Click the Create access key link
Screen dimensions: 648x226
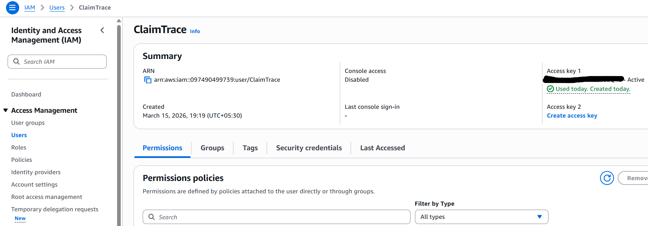tap(572, 116)
